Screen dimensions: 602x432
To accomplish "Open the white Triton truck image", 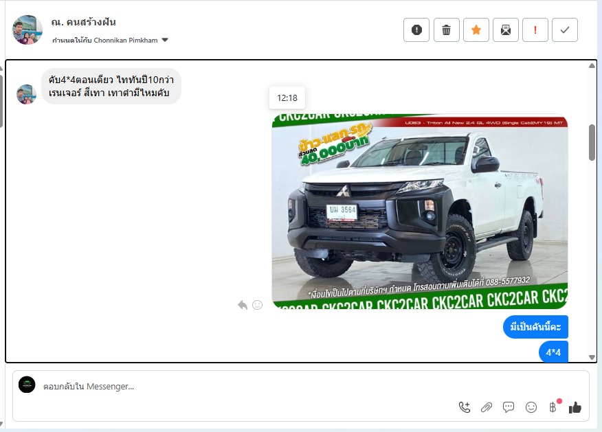I will pyautogui.click(x=420, y=212).
